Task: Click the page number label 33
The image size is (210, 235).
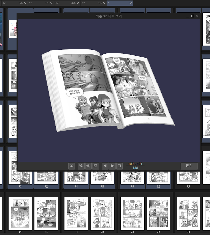Action: (46, 187)
